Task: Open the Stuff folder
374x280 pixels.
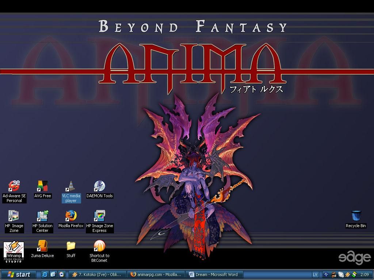Action: [71, 249]
